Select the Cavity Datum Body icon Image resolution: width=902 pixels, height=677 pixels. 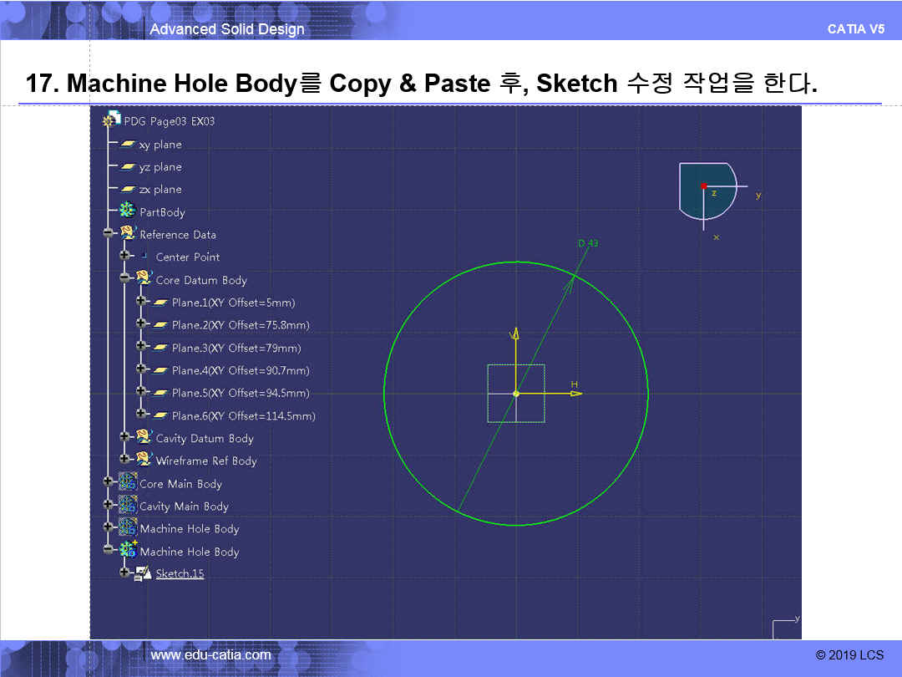[x=144, y=438]
